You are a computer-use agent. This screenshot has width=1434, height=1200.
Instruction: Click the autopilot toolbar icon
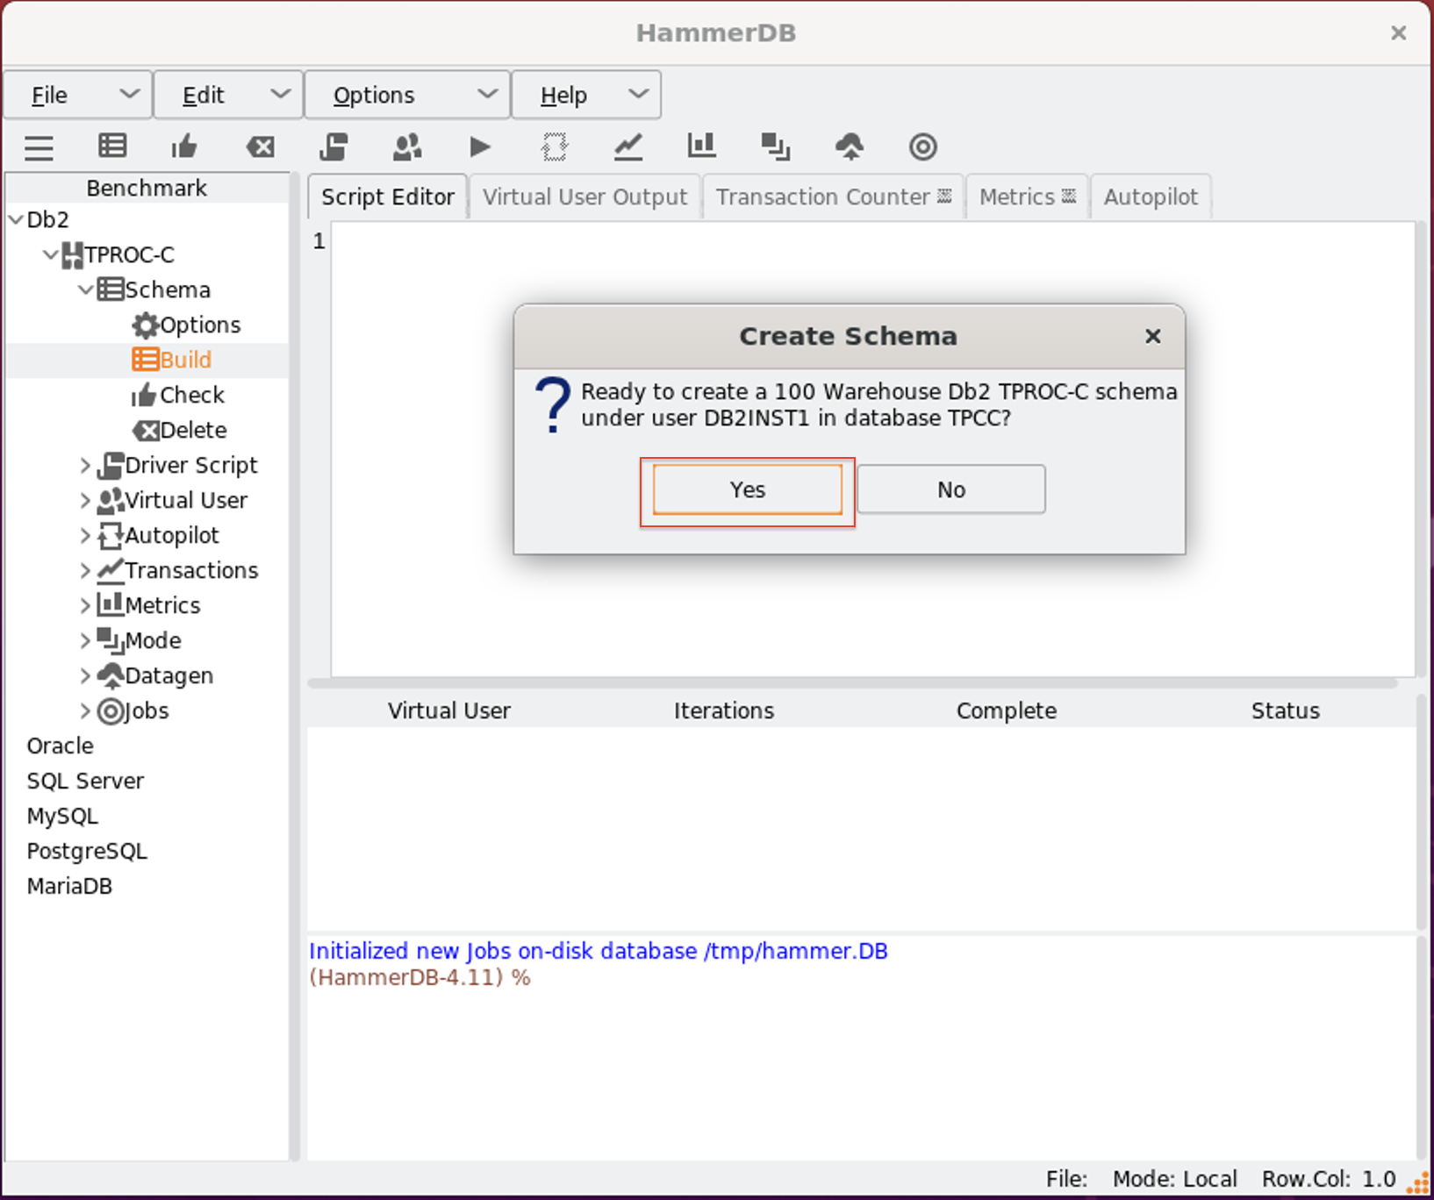tap(555, 146)
